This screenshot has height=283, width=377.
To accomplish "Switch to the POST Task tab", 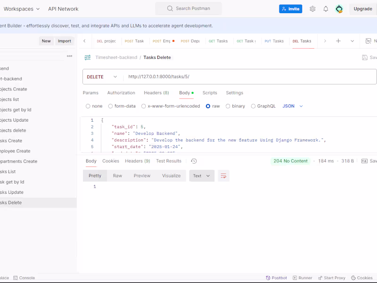I will point(134,41).
